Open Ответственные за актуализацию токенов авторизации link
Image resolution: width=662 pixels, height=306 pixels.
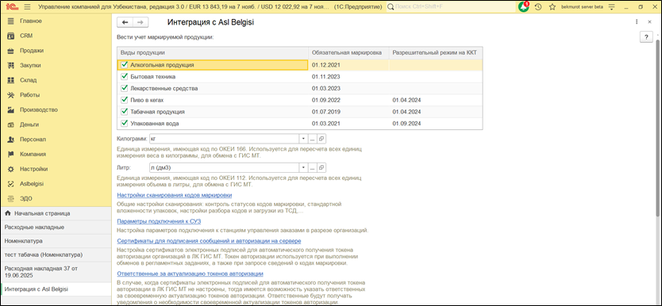click(190, 273)
